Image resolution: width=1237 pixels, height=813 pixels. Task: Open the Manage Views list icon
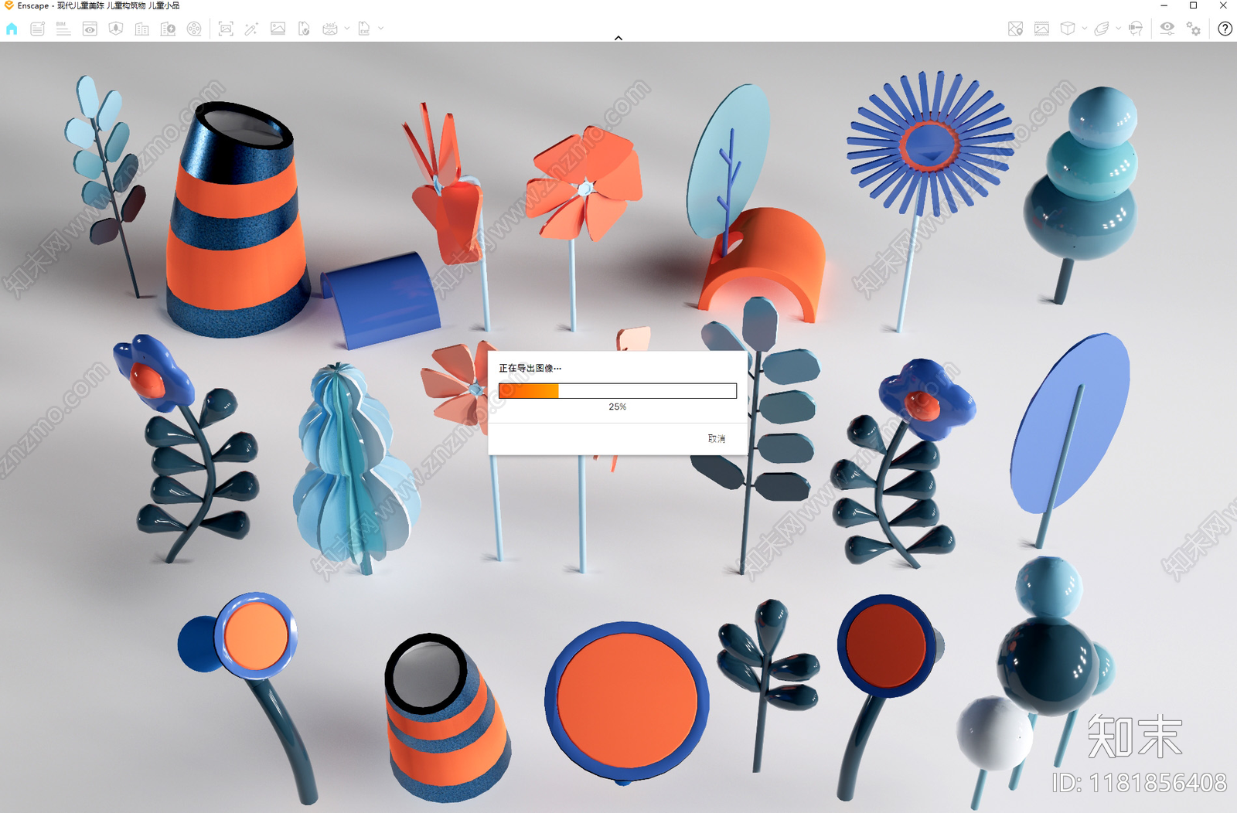[x=37, y=29]
